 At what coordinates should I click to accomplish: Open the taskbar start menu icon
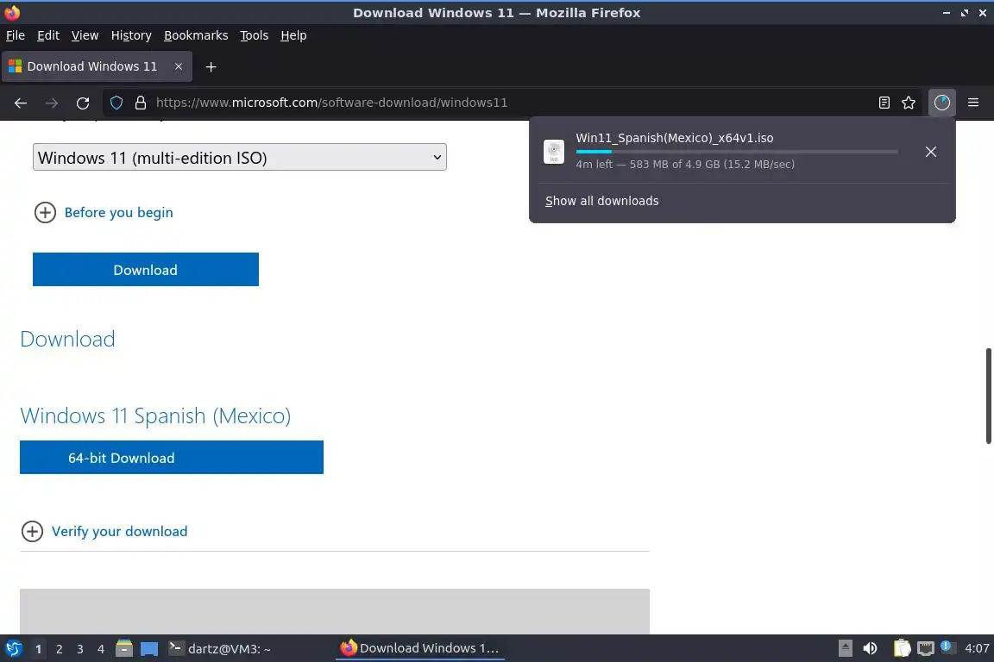(x=13, y=649)
